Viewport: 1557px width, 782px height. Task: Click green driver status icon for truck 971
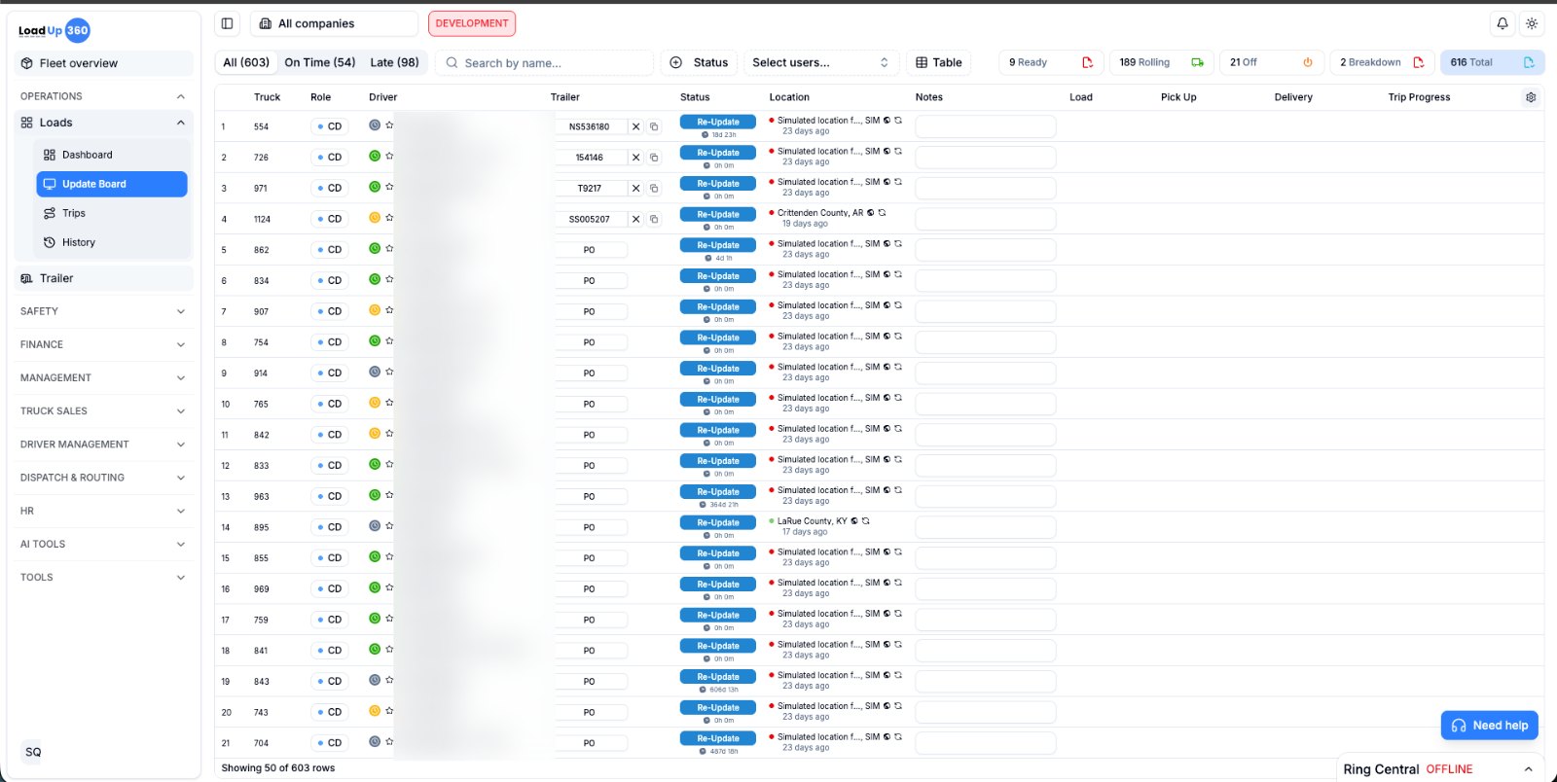tap(375, 187)
